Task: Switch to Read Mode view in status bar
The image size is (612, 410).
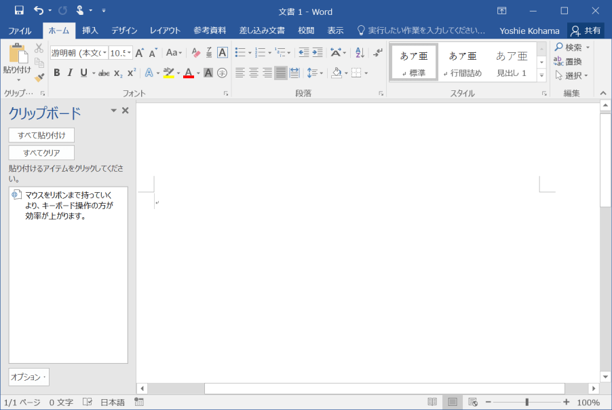Action: (432, 402)
